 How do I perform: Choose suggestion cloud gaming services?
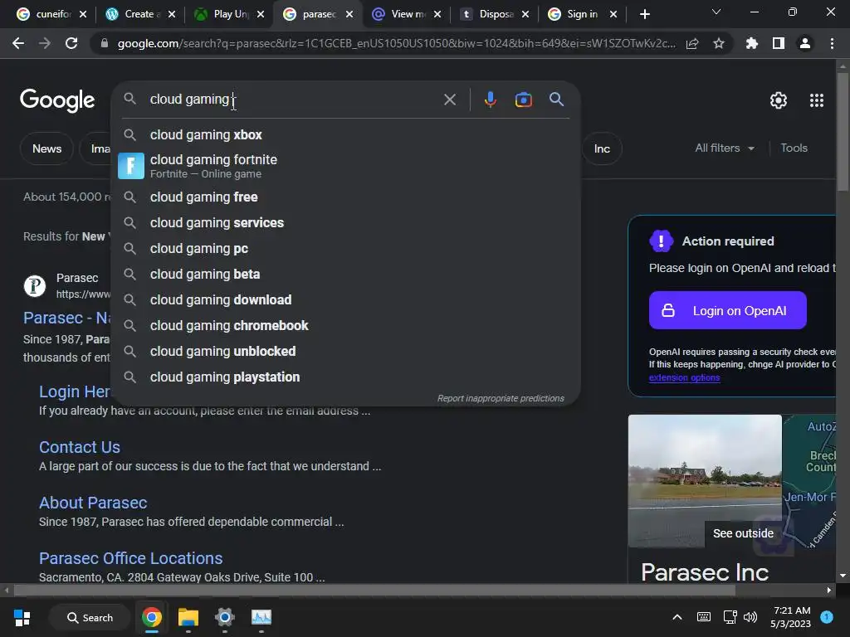[346, 222]
